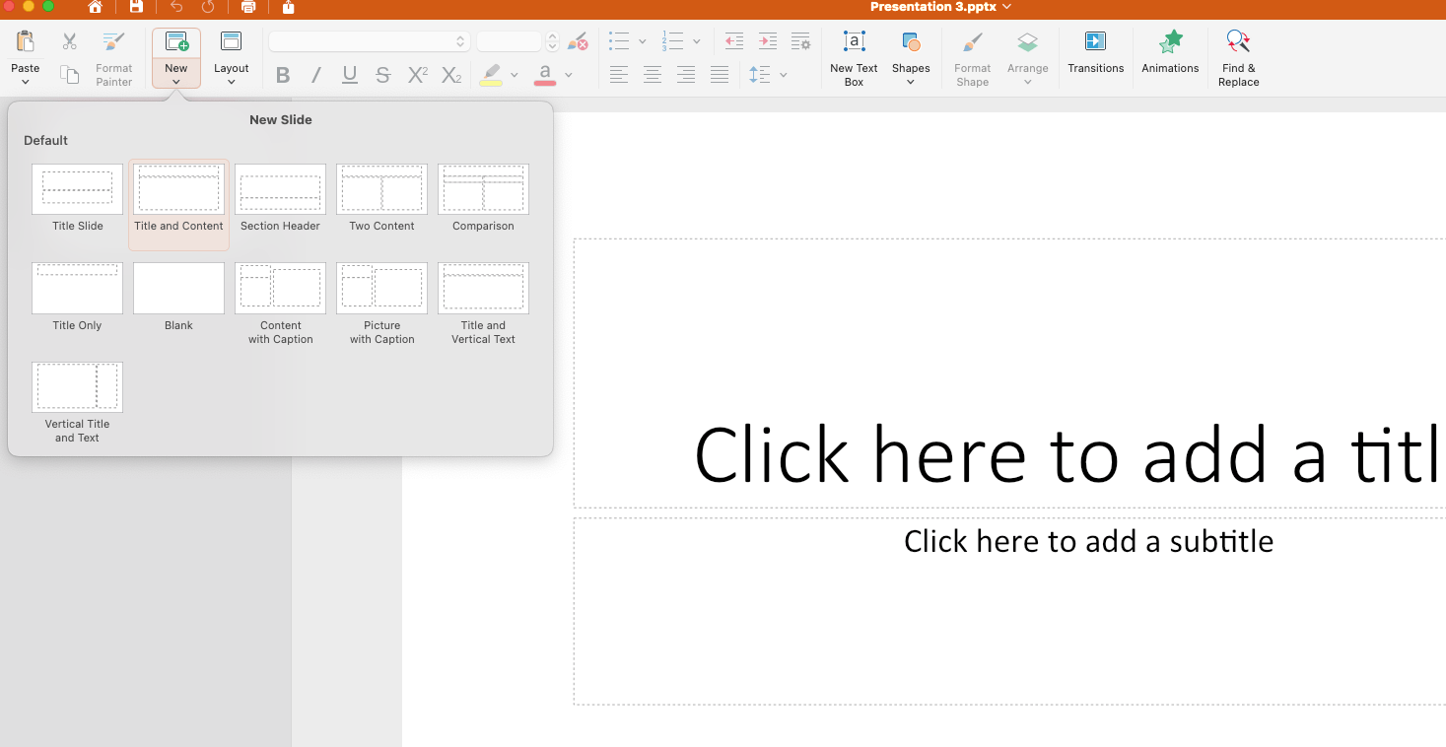Choose the Blank slide layout
The width and height of the screenshot is (1446, 747).
[x=178, y=289]
